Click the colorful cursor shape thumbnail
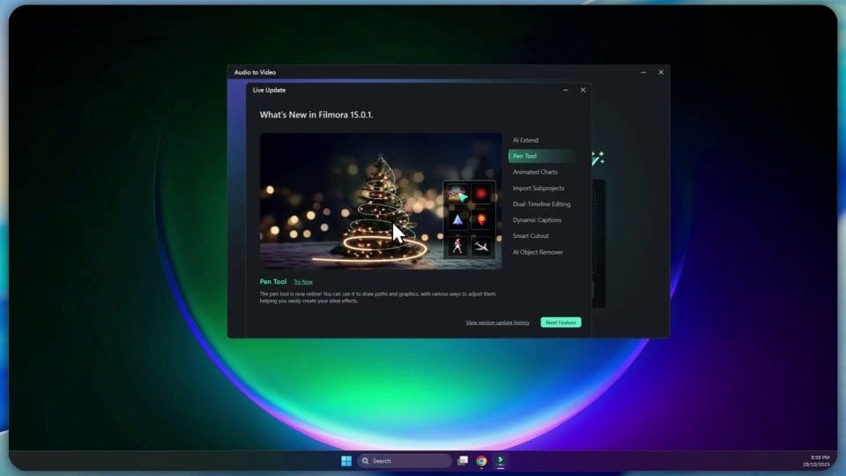Screen dimensions: 846x476 457,194
